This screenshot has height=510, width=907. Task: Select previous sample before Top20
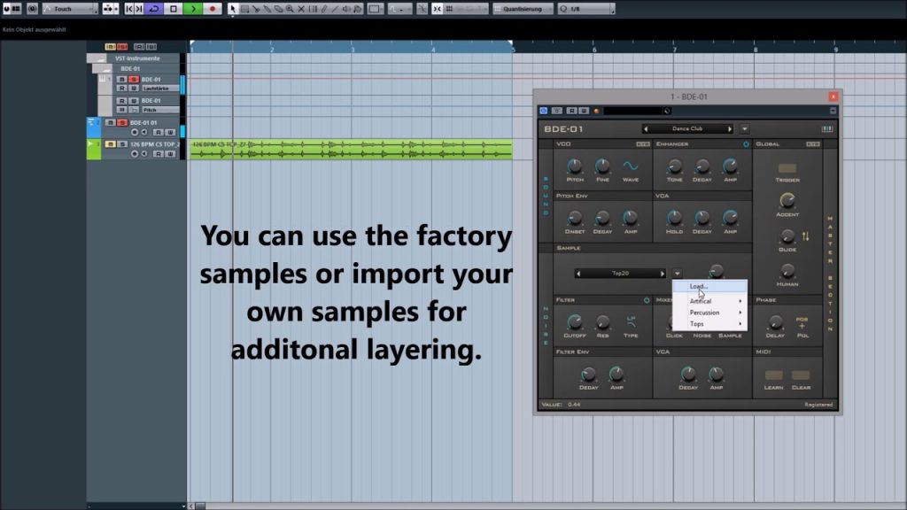(x=578, y=274)
